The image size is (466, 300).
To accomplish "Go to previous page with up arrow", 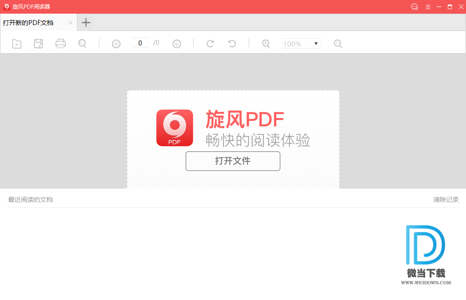I will coord(116,44).
